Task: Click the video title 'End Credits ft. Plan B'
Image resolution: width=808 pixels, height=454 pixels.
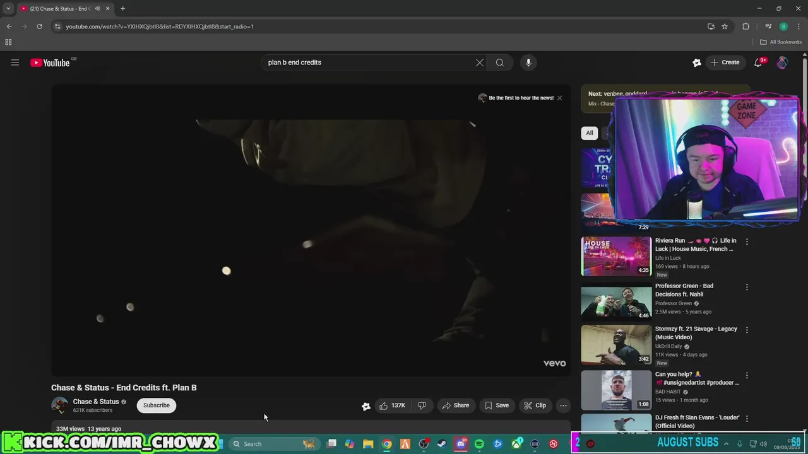Action: pyautogui.click(x=124, y=388)
